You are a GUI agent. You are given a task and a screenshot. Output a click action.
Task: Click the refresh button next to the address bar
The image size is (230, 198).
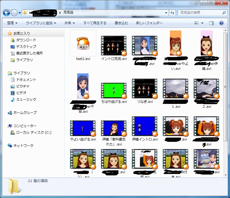point(172,13)
